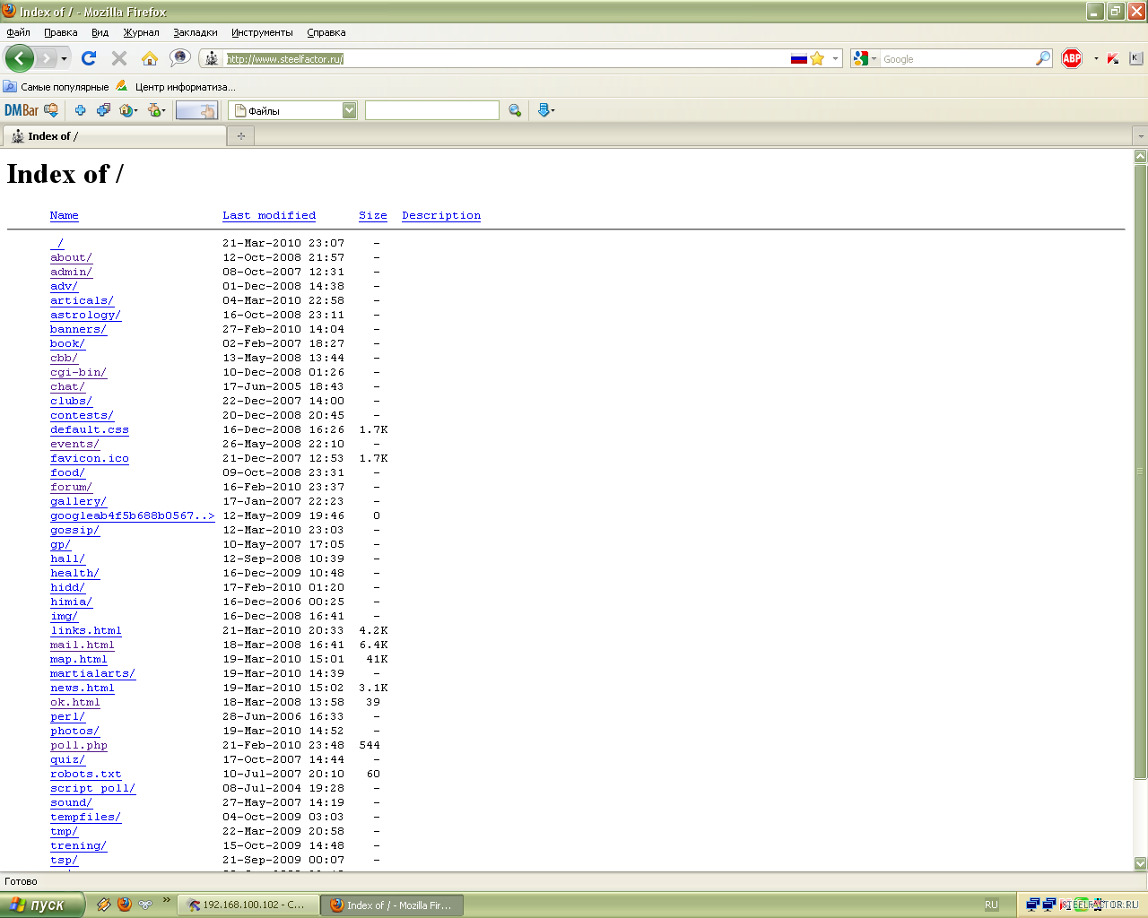
Task: Sort listing by Last modified header
Action: click(x=269, y=215)
